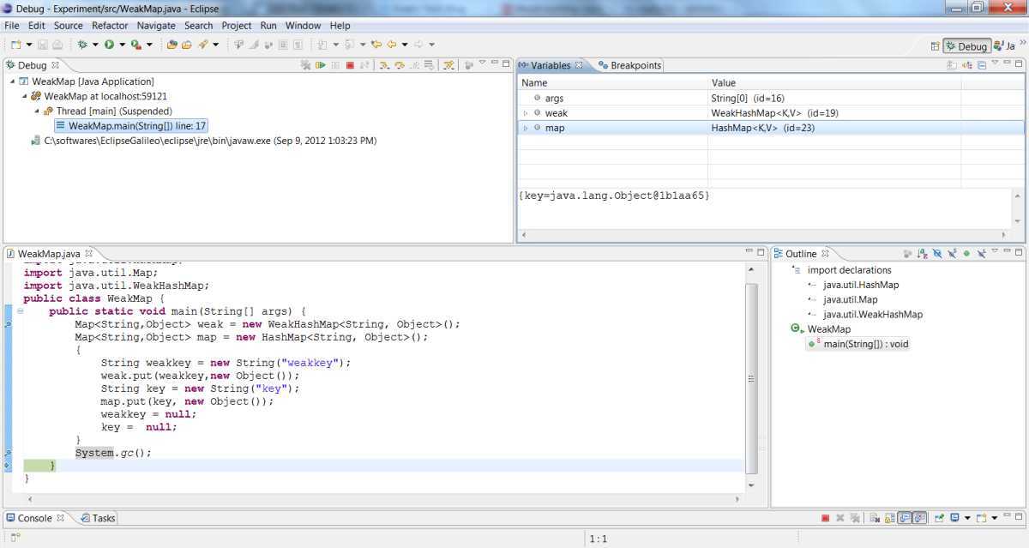Toggle Sort alphabetically in Outline view
The height and width of the screenshot is (548, 1029).
923,254
